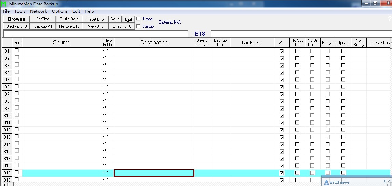This screenshot has height=186, width=392.
Task: Enable the Timed checkbox
Action: 138,19
